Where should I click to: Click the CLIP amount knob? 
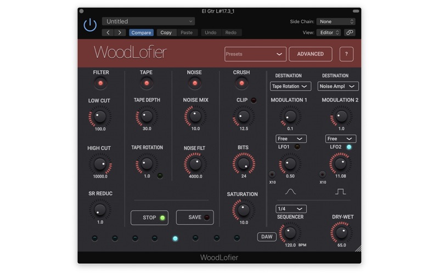point(244,116)
